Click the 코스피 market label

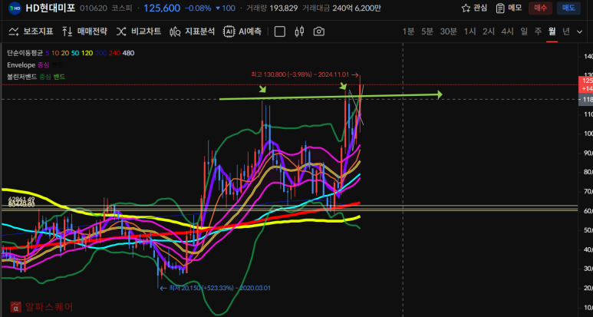click(123, 8)
